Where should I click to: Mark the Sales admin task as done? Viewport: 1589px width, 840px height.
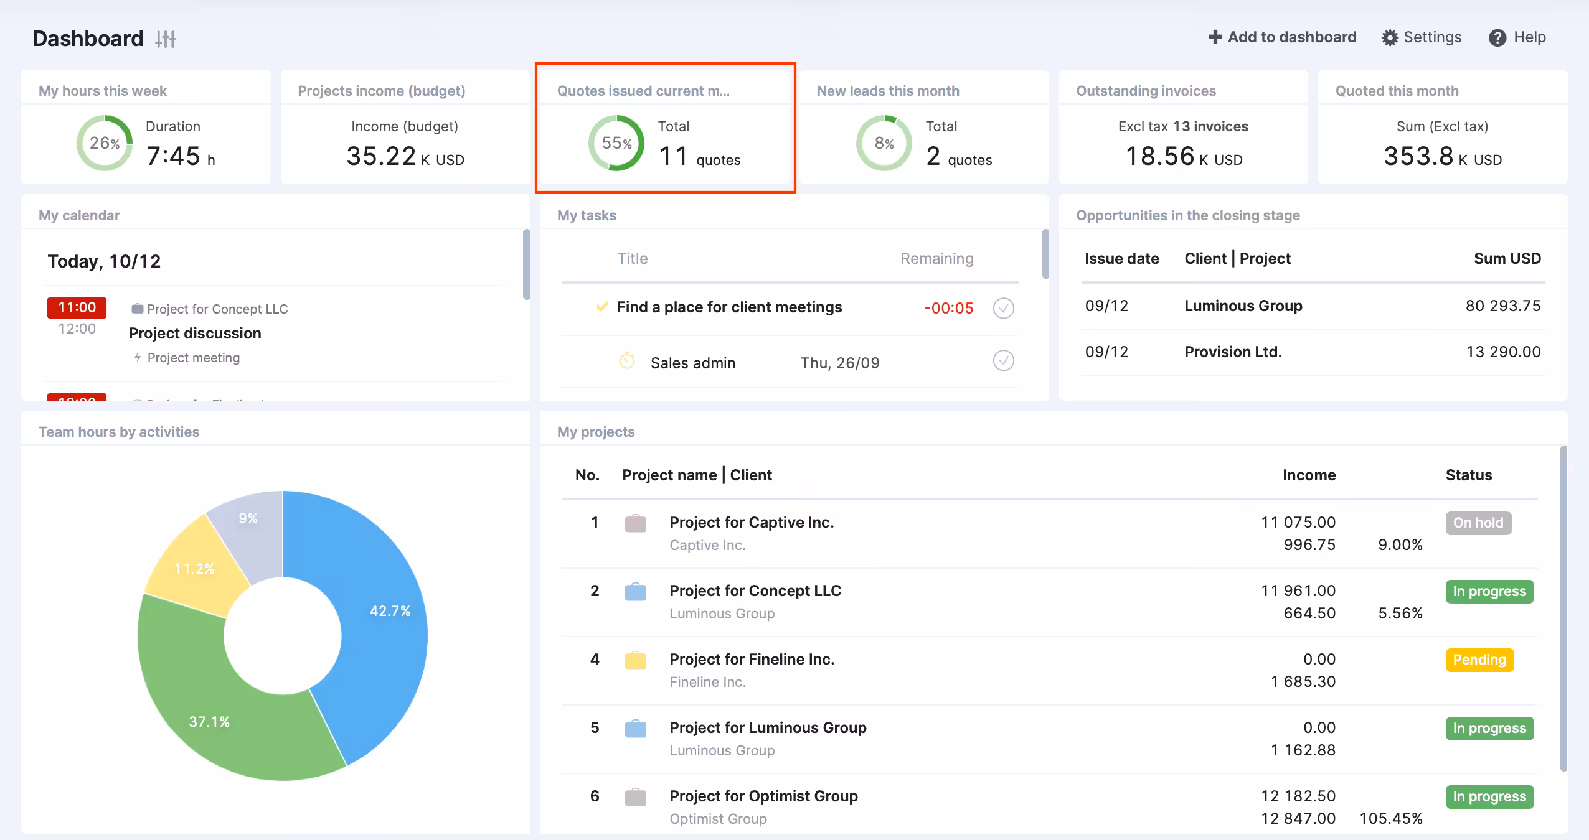(1003, 361)
